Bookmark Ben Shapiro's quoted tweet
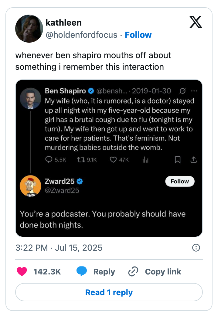The width and height of the screenshot is (221, 318). point(178,160)
